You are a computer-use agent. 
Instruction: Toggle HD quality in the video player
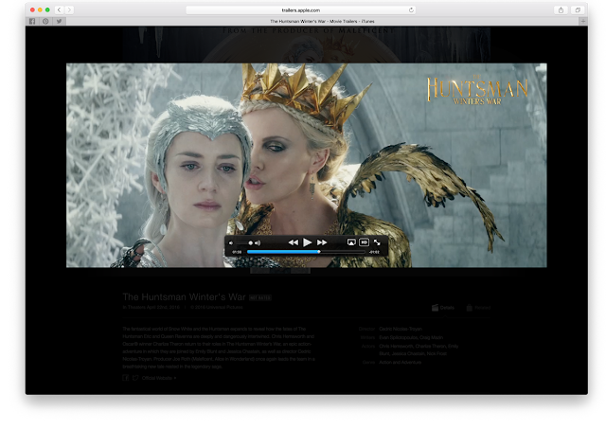364,242
